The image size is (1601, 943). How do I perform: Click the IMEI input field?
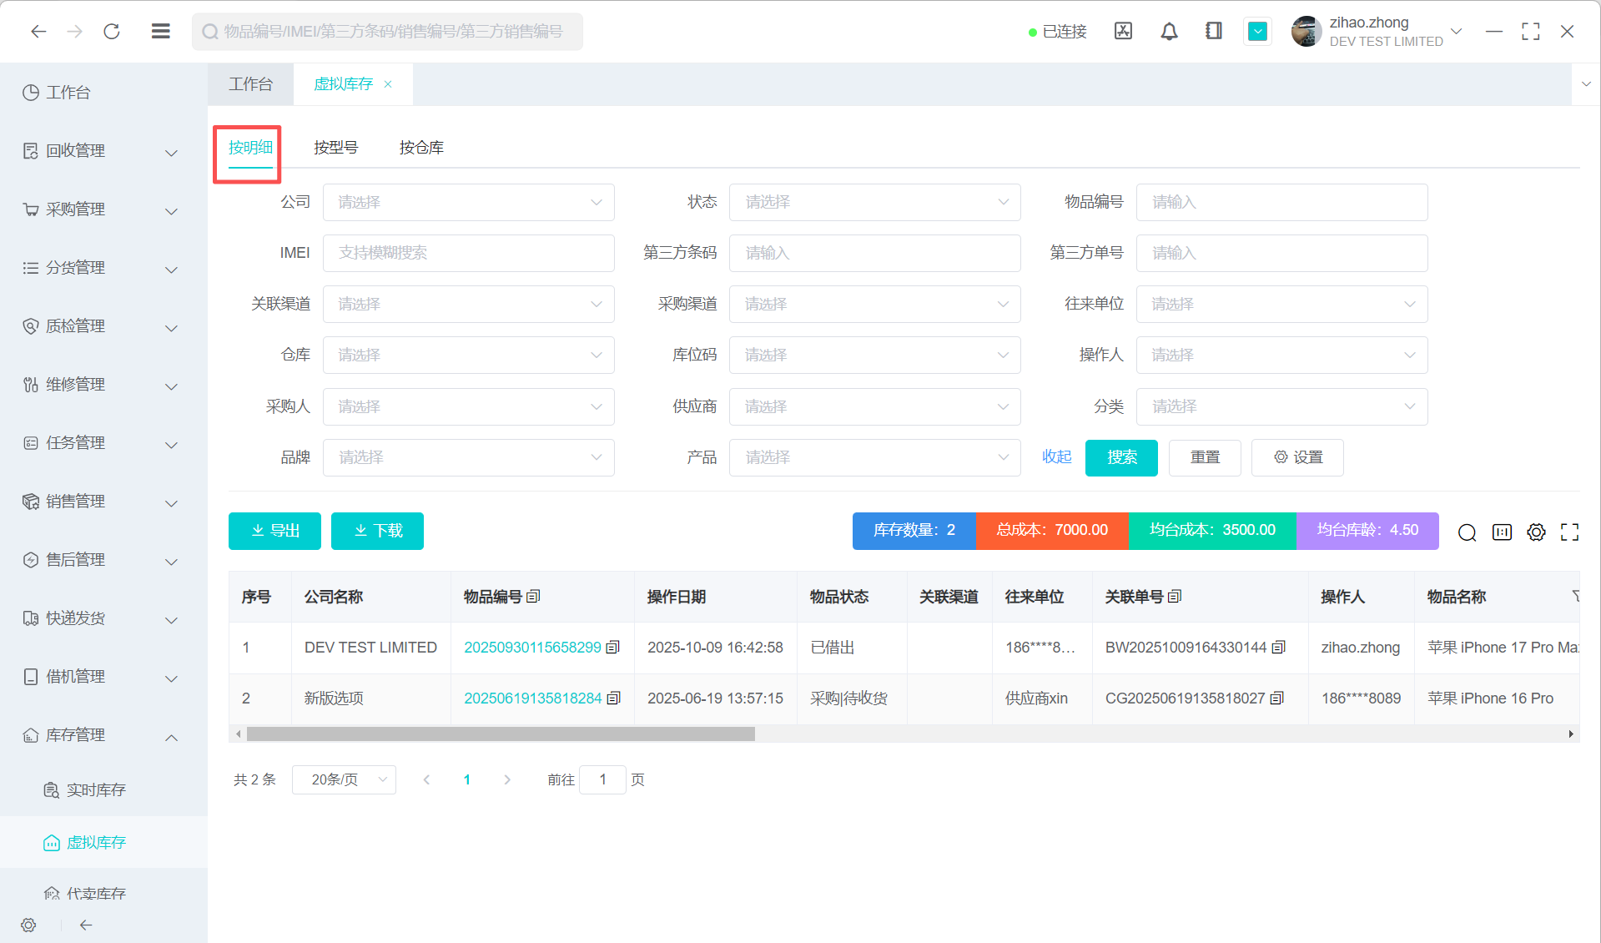click(x=468, y=254)
